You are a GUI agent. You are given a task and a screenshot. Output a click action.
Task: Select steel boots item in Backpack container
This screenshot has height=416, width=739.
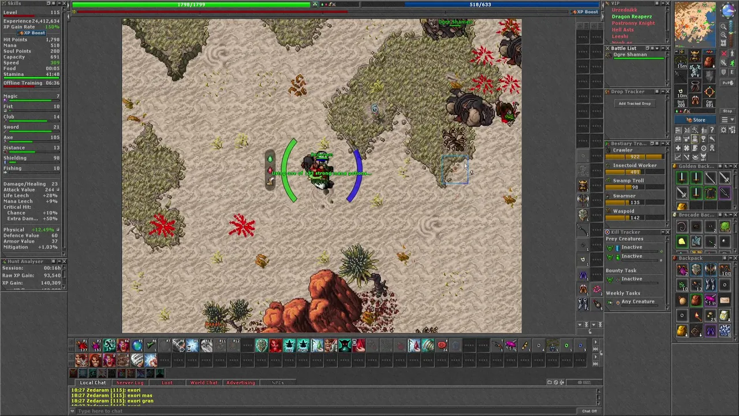[x=711, y=284]
